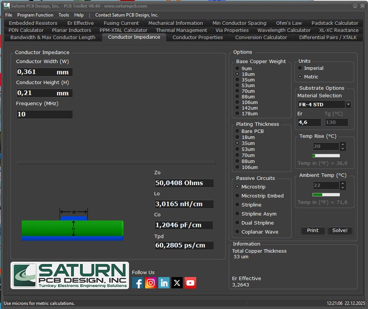The height and width of the screenshot is (309, 368).
Task: Click the app icon in title bar
Action: [6, 6]
